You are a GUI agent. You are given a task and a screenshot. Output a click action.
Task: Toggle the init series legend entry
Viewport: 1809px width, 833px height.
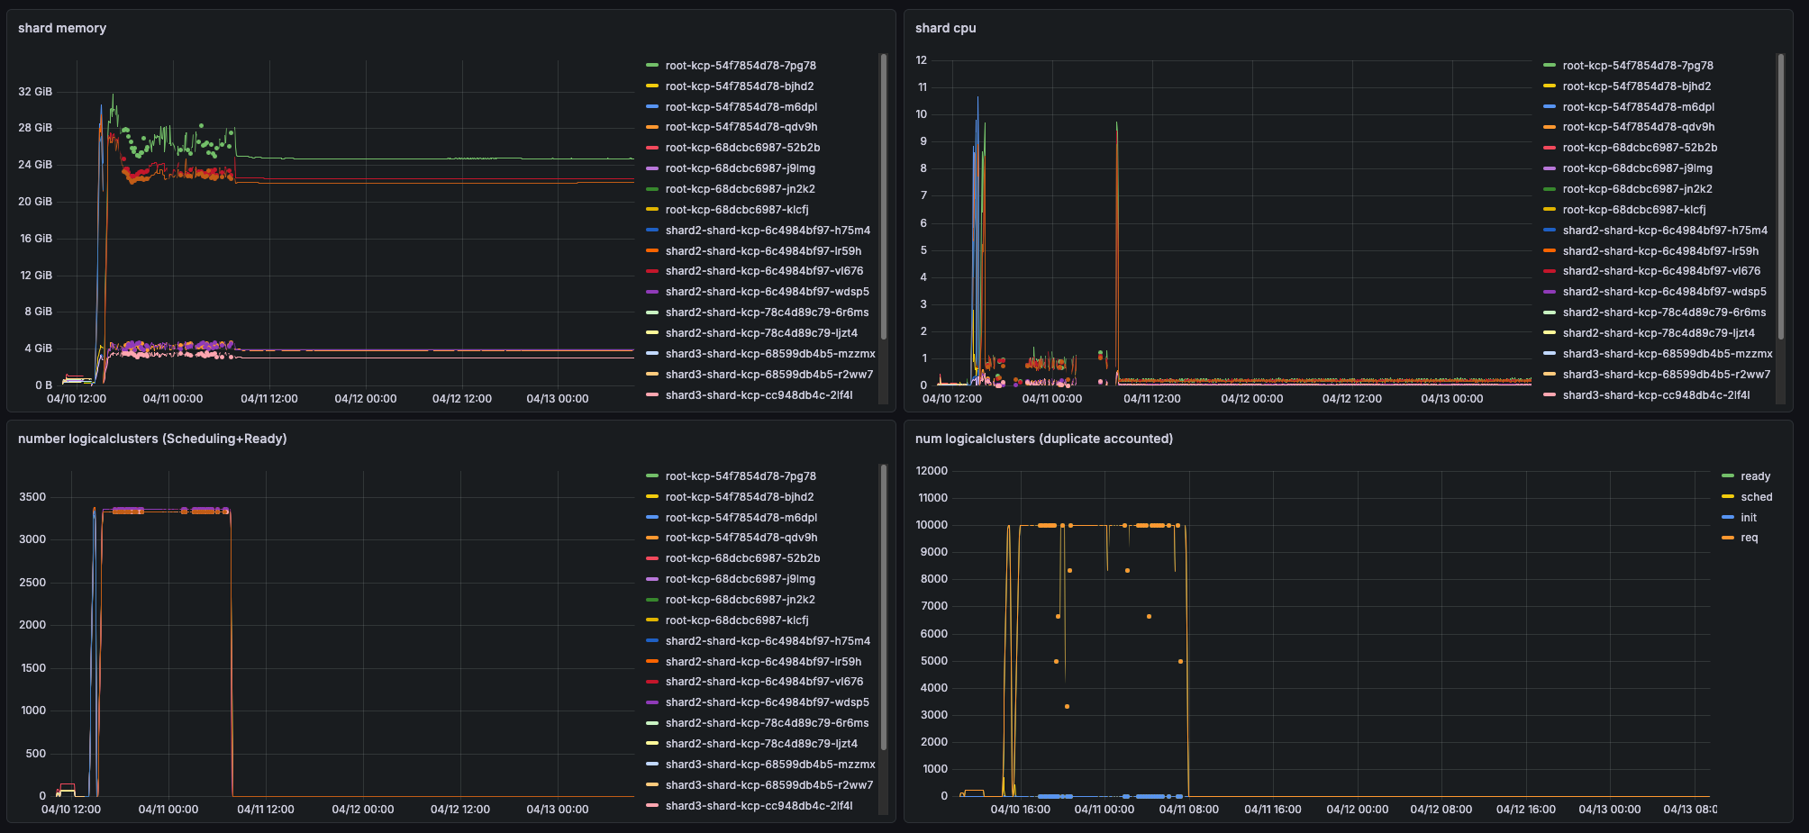[x=1749, y=518]
